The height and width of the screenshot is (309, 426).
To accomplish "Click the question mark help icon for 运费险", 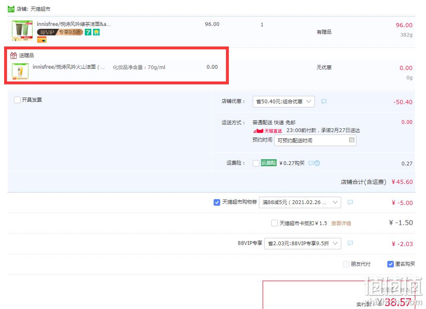I will click(317, 163).
